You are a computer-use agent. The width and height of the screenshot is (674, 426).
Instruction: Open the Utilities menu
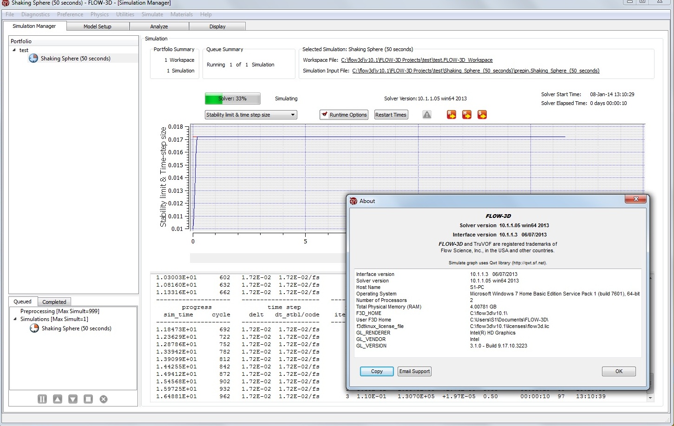tap(125, 14)
